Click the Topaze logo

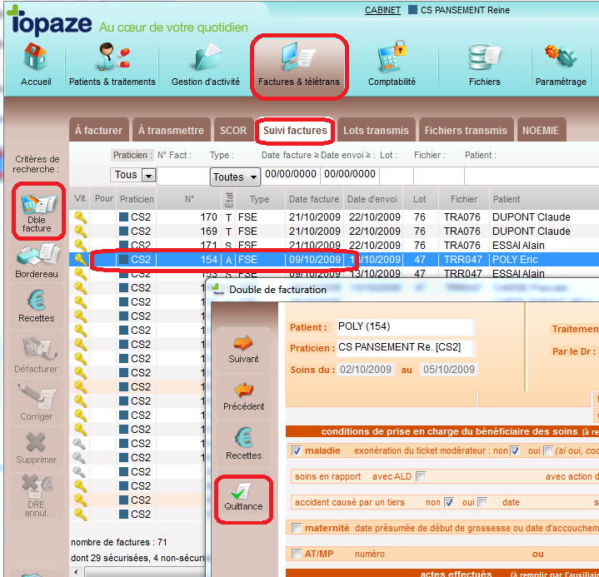50,21
